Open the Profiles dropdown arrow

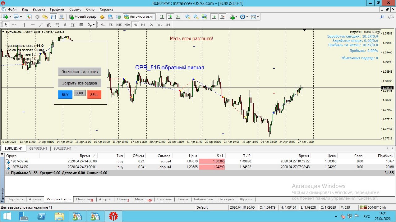tap(21, 17)
